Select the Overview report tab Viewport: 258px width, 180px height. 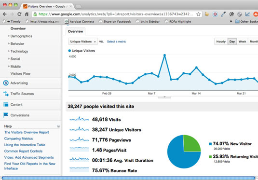tap(75, 31)
